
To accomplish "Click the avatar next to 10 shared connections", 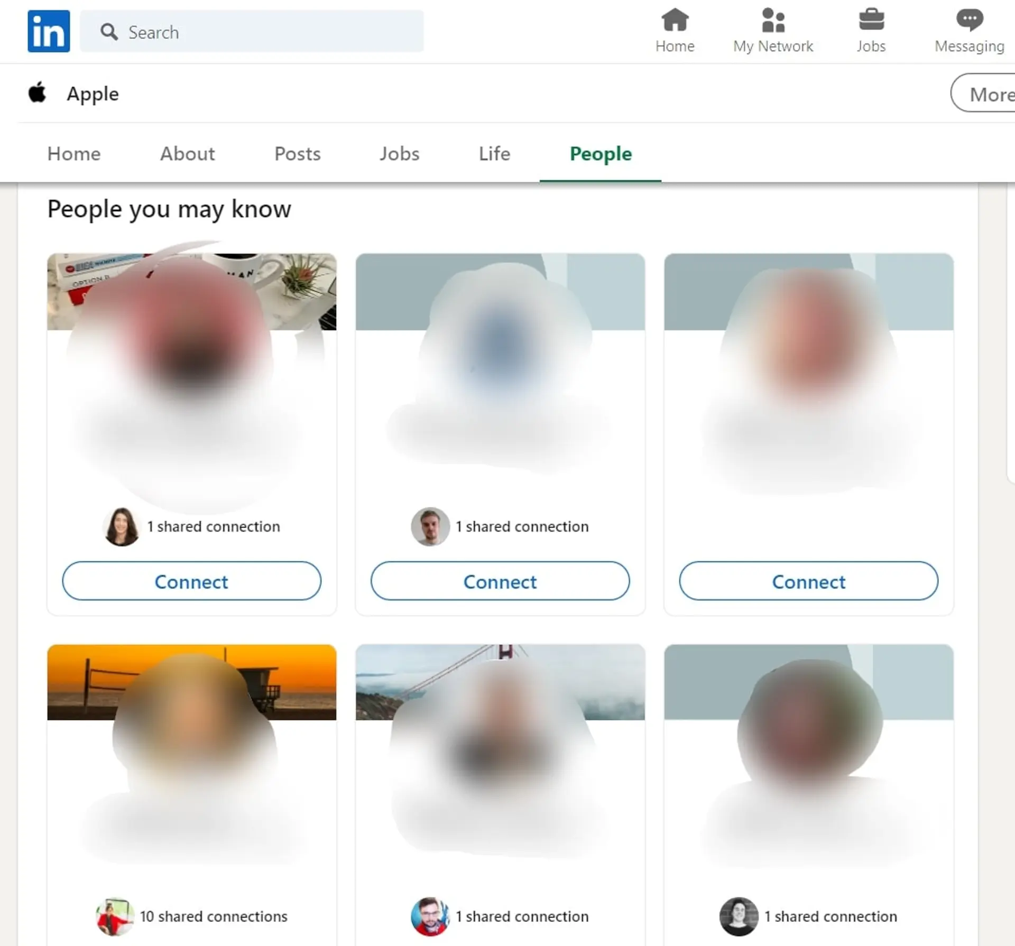I will click(114, 916).
